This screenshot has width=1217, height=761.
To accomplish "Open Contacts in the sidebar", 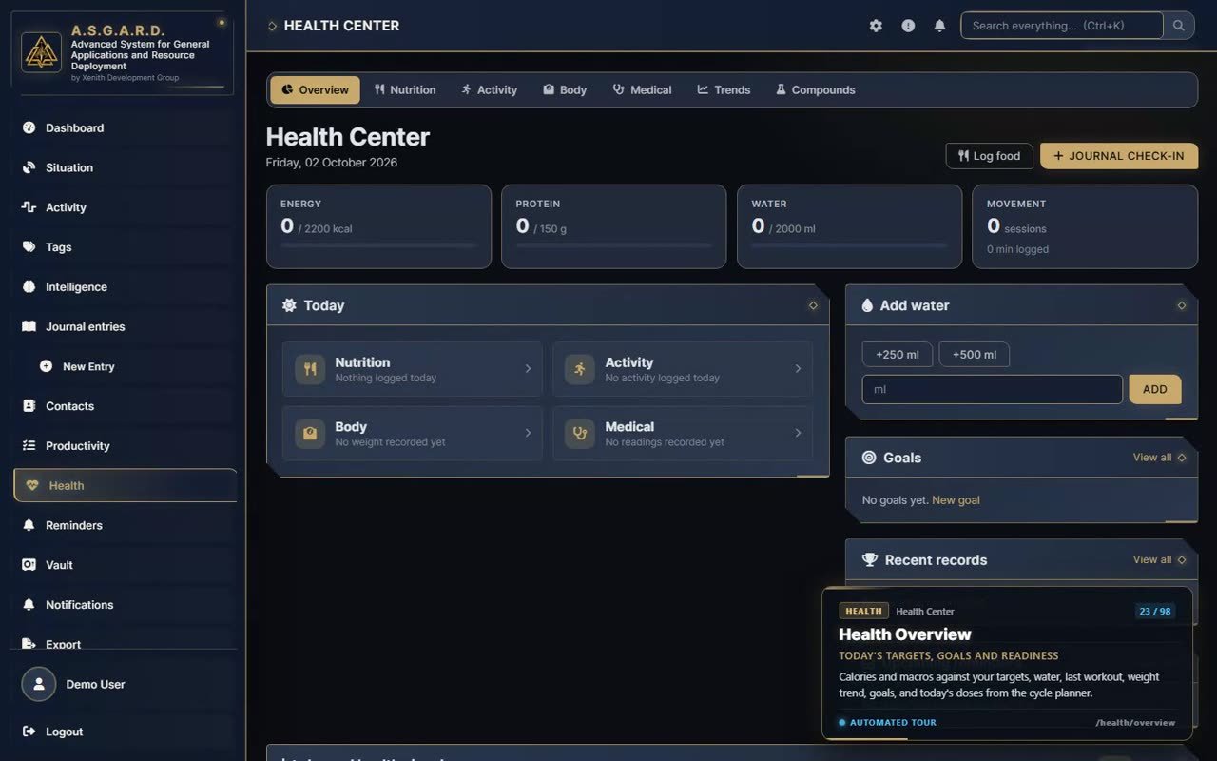I will click(x=124, y=406).
